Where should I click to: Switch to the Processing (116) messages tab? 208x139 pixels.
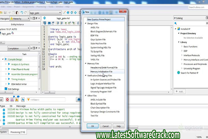pyautogui.click(x=18, y=132)
